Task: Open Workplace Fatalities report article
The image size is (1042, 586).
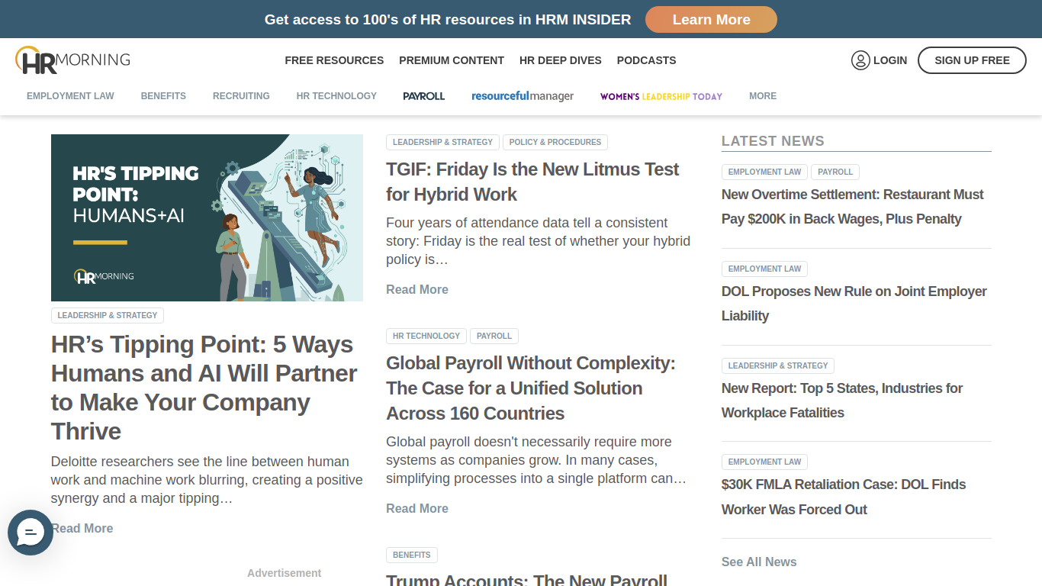Action: [842, 401]
